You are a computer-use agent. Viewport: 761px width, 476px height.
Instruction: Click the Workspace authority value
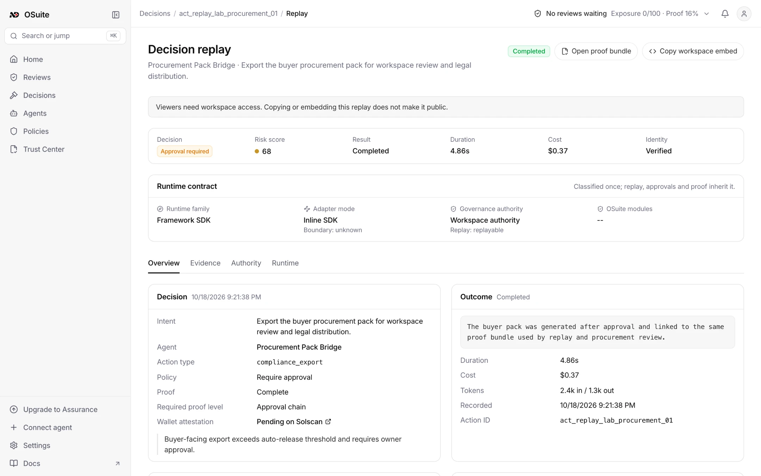pyautogui.click(x=485, y=220)
